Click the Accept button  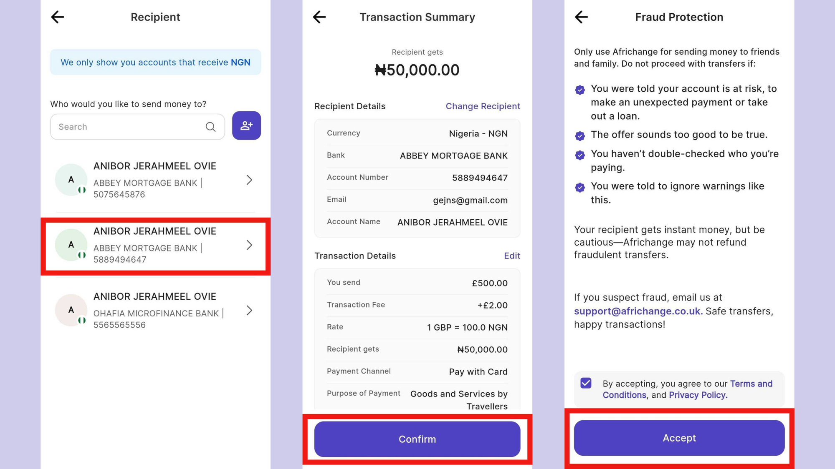[679, 438]
